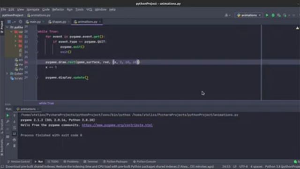This screenshot has width=300, height=169.
Task: Open the File menu
Action: click(3, 9)
